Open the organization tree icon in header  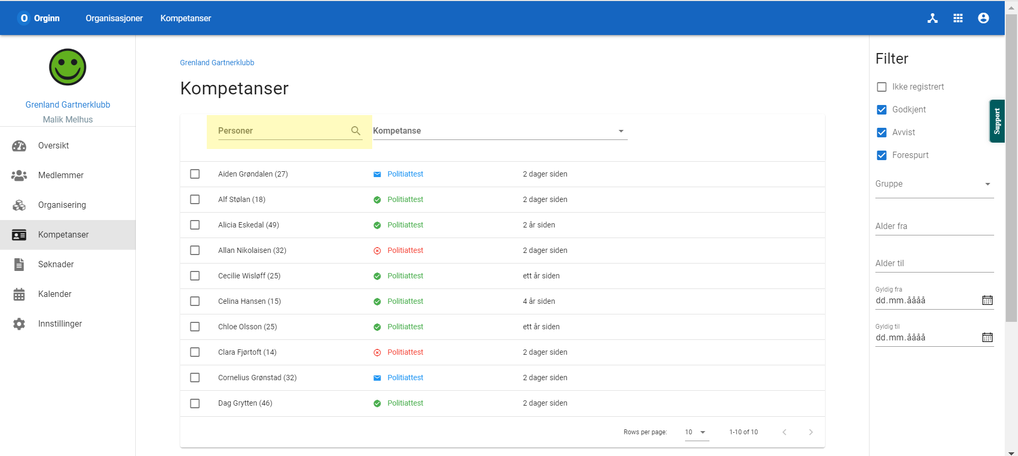pos(933,18)
